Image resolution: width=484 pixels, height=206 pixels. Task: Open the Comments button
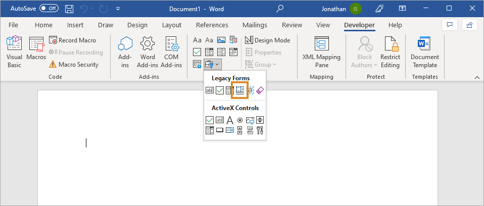click(450, 25)
